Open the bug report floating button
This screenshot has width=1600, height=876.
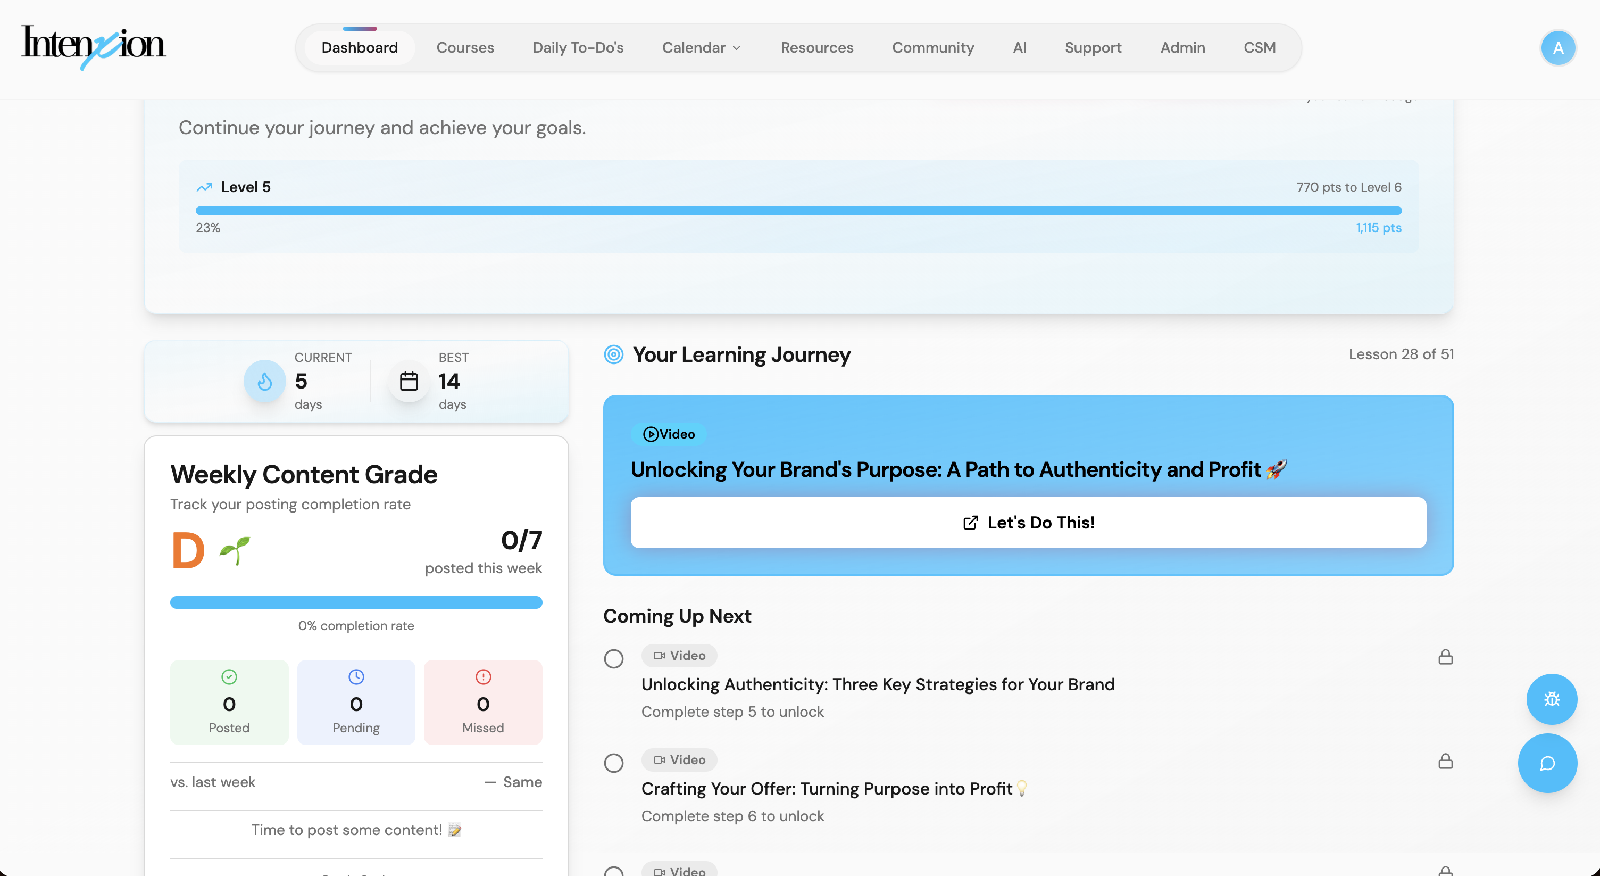(x=1551, y=699)
